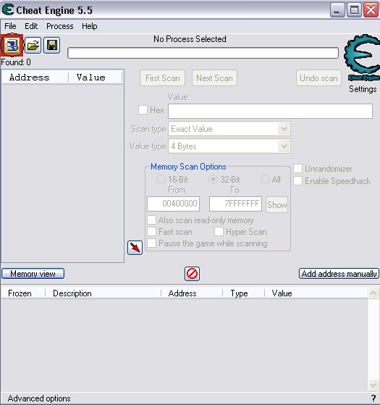The image size is (380, 405).
Task: Click the cheat table Value column header
Action: click(x=316, y=293)
